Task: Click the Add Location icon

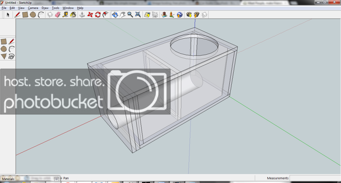Action: pos(147,15)
